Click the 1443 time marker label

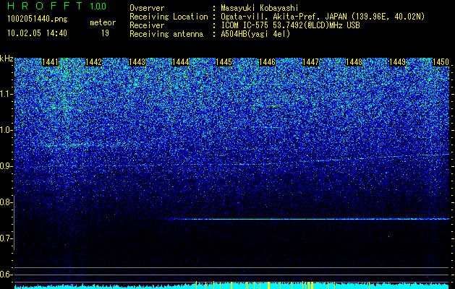(x=137, y=62)
